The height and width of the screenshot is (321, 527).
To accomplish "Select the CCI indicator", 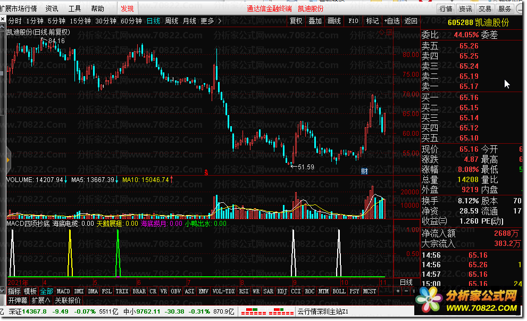I will 296,291.
